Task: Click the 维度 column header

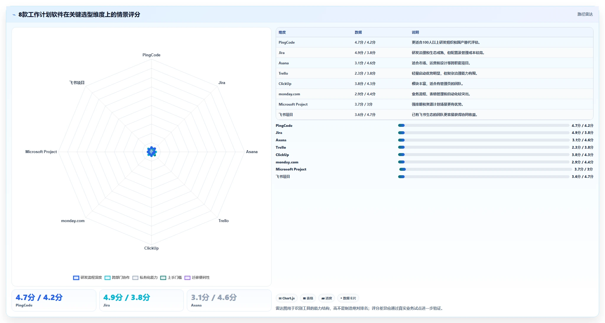Action: point(282,32)
